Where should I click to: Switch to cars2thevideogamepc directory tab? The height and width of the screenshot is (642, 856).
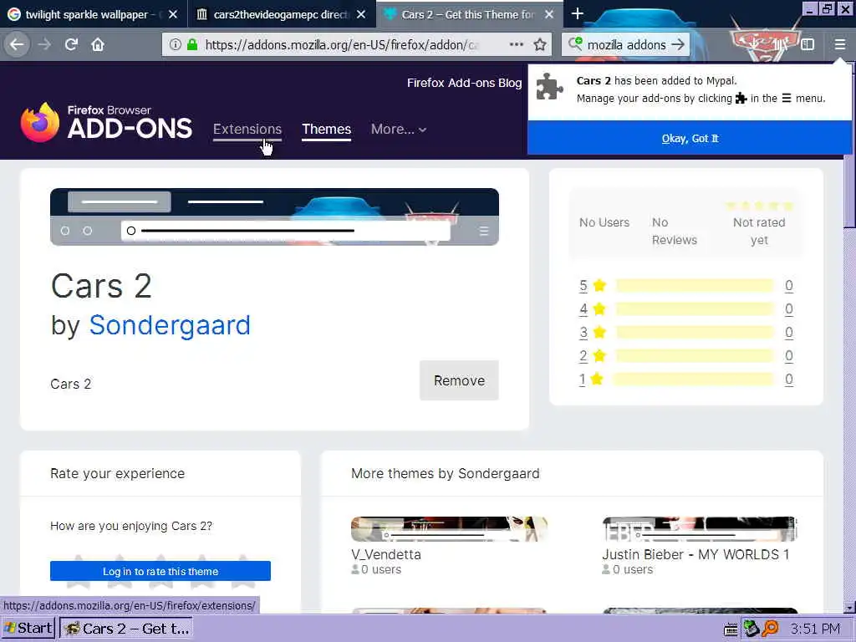click(282, 15)
